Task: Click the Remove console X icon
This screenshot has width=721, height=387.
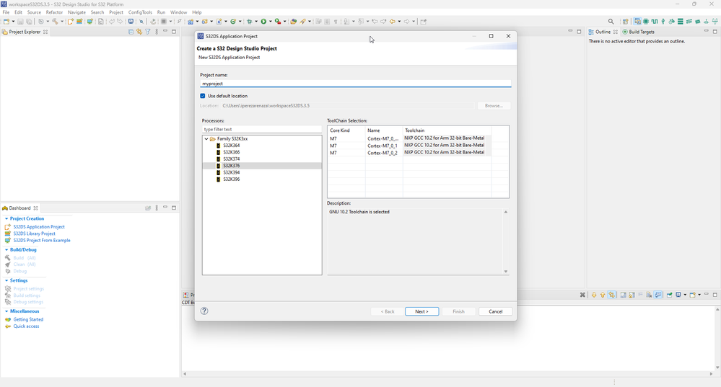Action: click(582, 295)
